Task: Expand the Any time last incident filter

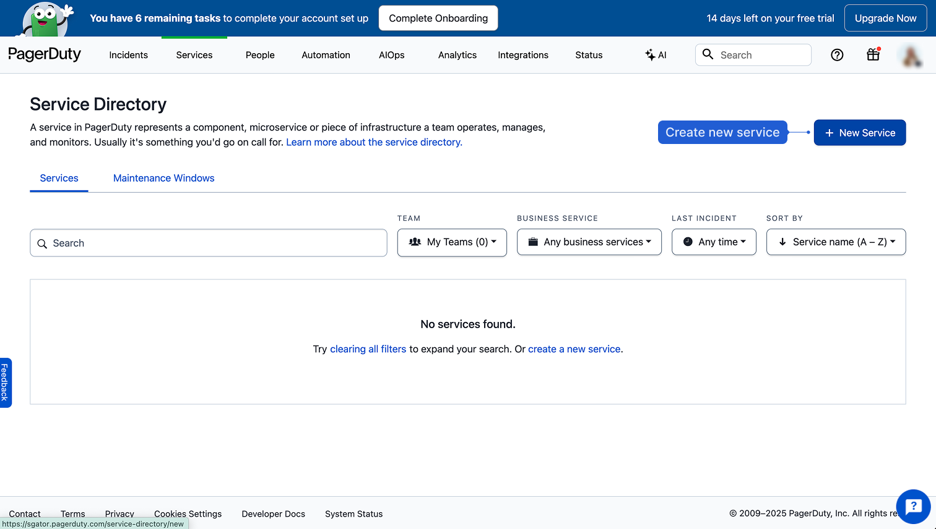Action: click(714, 242)
